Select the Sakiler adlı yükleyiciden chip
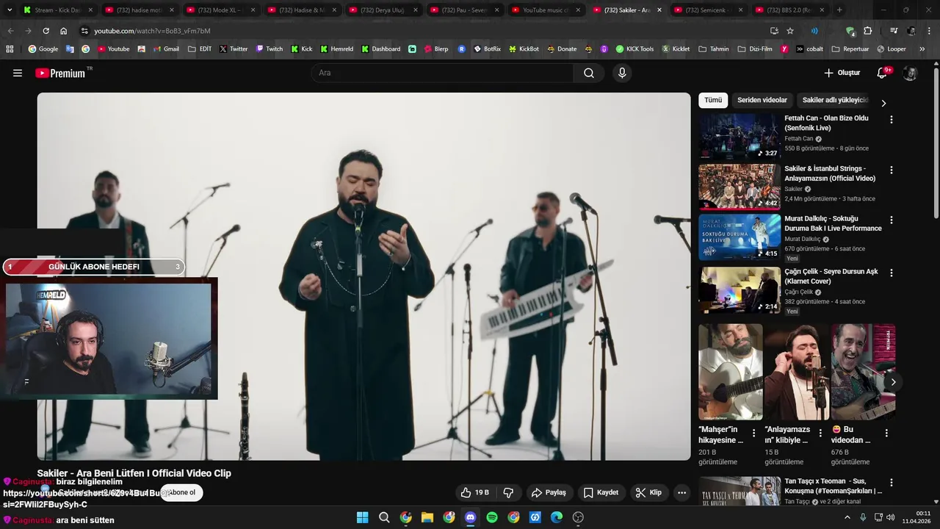The width and height of the screenshot is (940, 529). pos(835,100)
